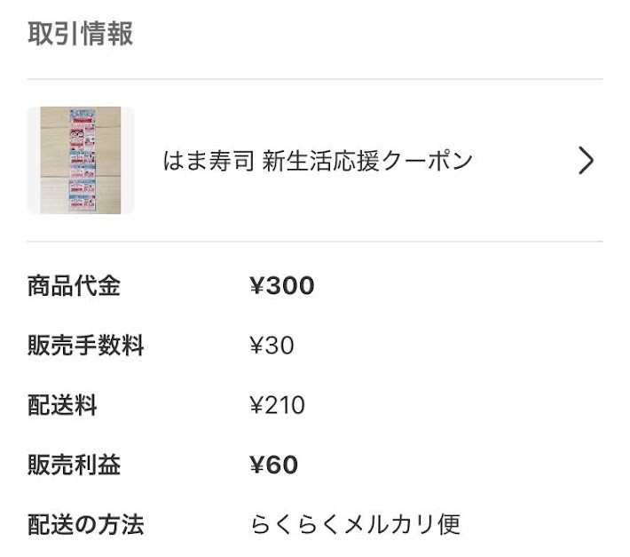Click the 配送の方法 label
The image size is (630, 557).
tap(85, 524)
